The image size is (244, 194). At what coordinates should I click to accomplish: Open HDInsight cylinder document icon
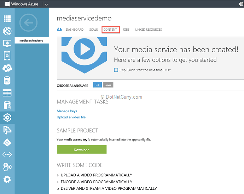pyautogui.click(x=7, y=105)
